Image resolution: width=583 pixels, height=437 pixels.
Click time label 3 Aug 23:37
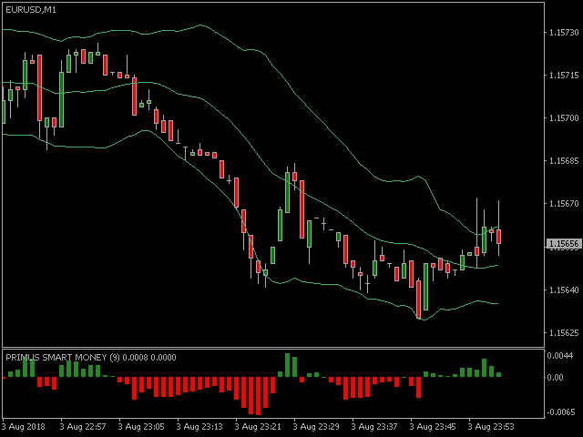click(374, 427)
